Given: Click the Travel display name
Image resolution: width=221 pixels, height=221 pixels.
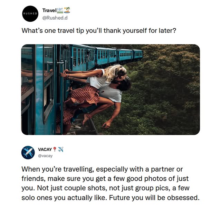Looking at the screenshot, I should click(x=49, y=10).
